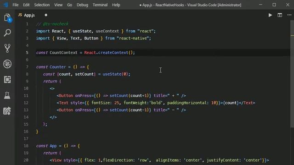The width and height of the screenshot is (294, 165).
Task: Open the Extensions view in activity bar
Action: coord(7,79)
